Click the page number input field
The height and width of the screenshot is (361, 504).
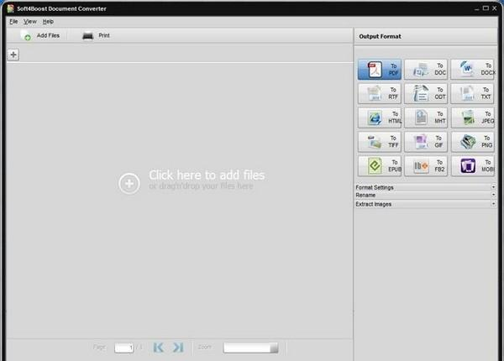tap(123, 348)
